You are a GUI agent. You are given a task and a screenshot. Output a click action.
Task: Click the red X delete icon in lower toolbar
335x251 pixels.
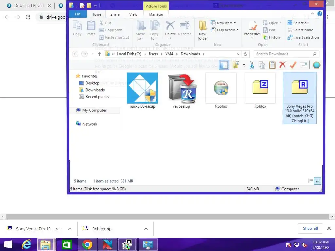click(282, 65)
